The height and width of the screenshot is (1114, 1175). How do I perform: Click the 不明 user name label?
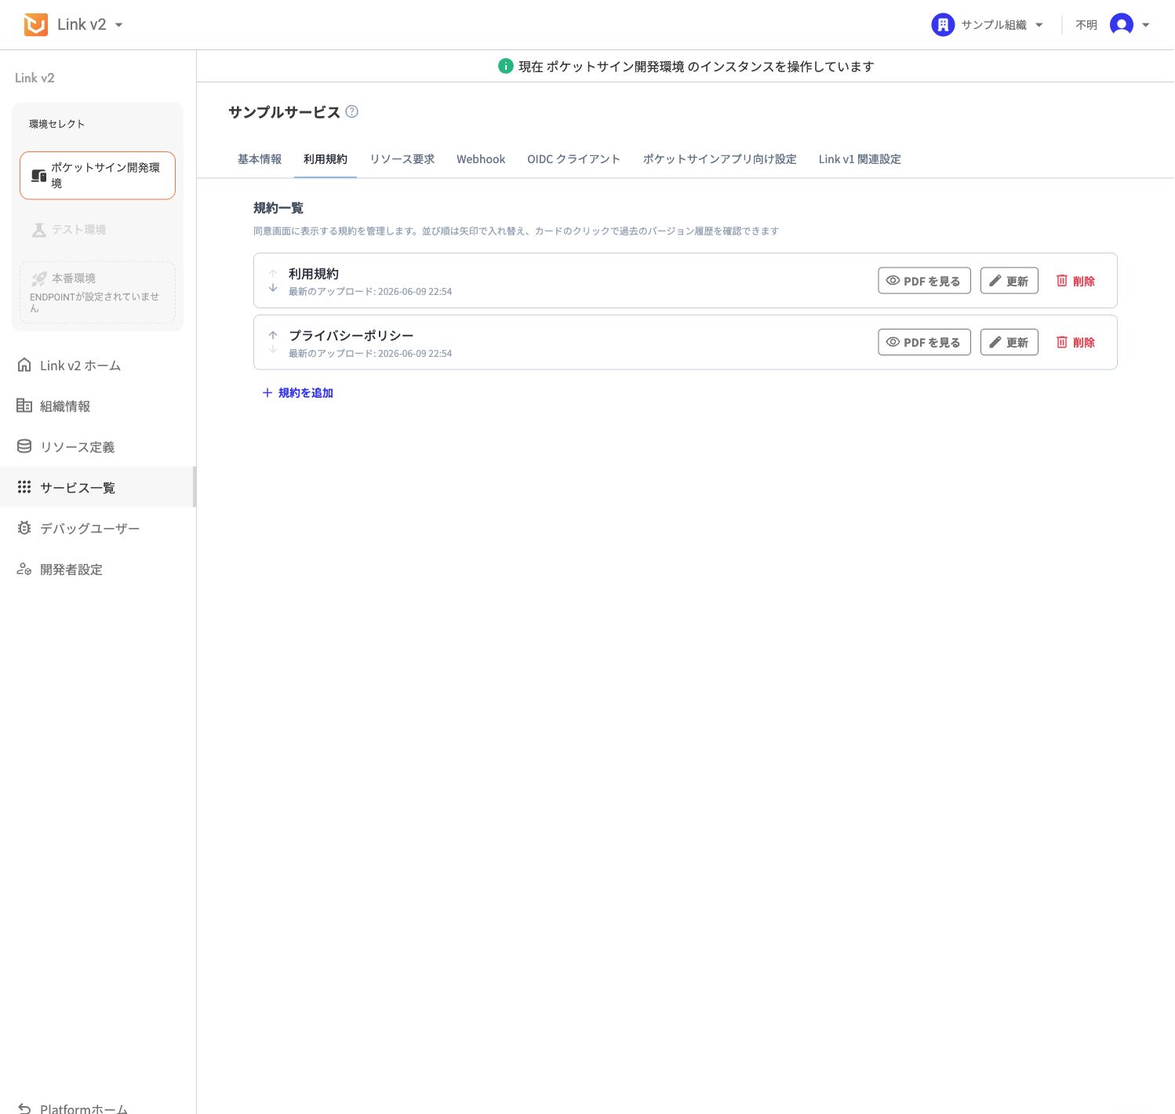click(x=1086, y=25)
